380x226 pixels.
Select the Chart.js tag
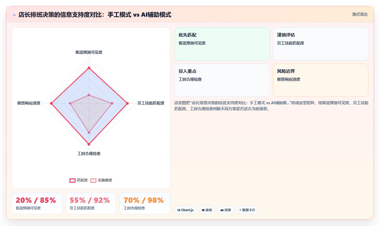pos(185,210)
